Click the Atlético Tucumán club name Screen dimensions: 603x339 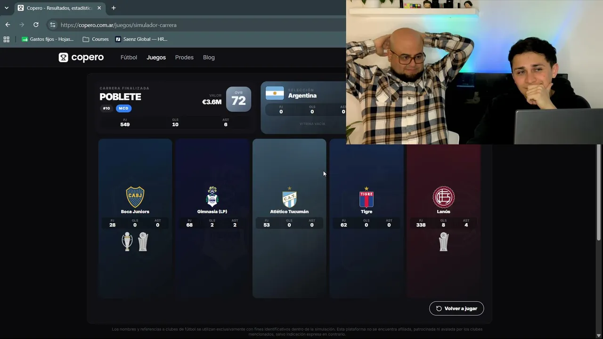coord(289,212)
